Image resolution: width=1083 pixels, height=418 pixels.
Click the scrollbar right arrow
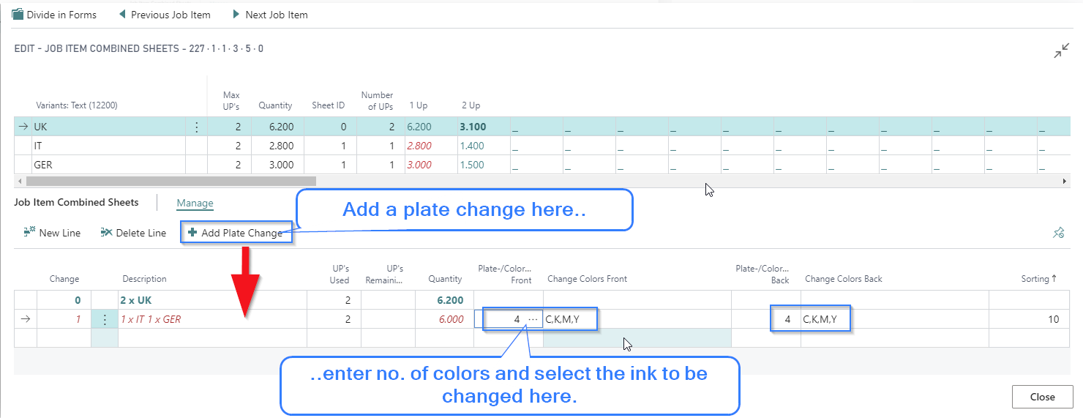click(x=1064, y=181)
